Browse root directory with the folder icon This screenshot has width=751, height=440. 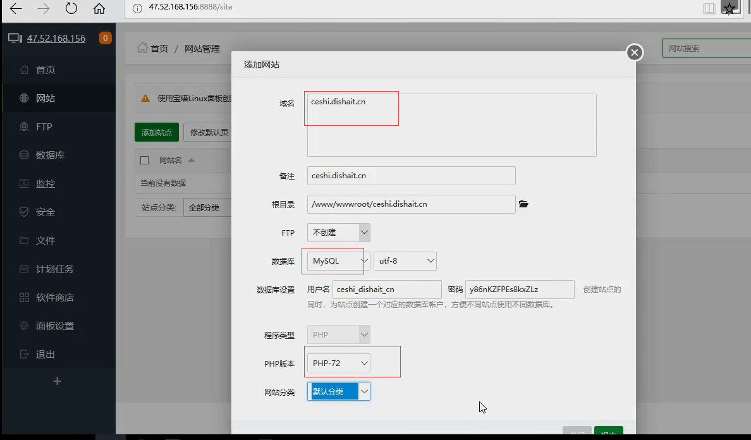523,204
